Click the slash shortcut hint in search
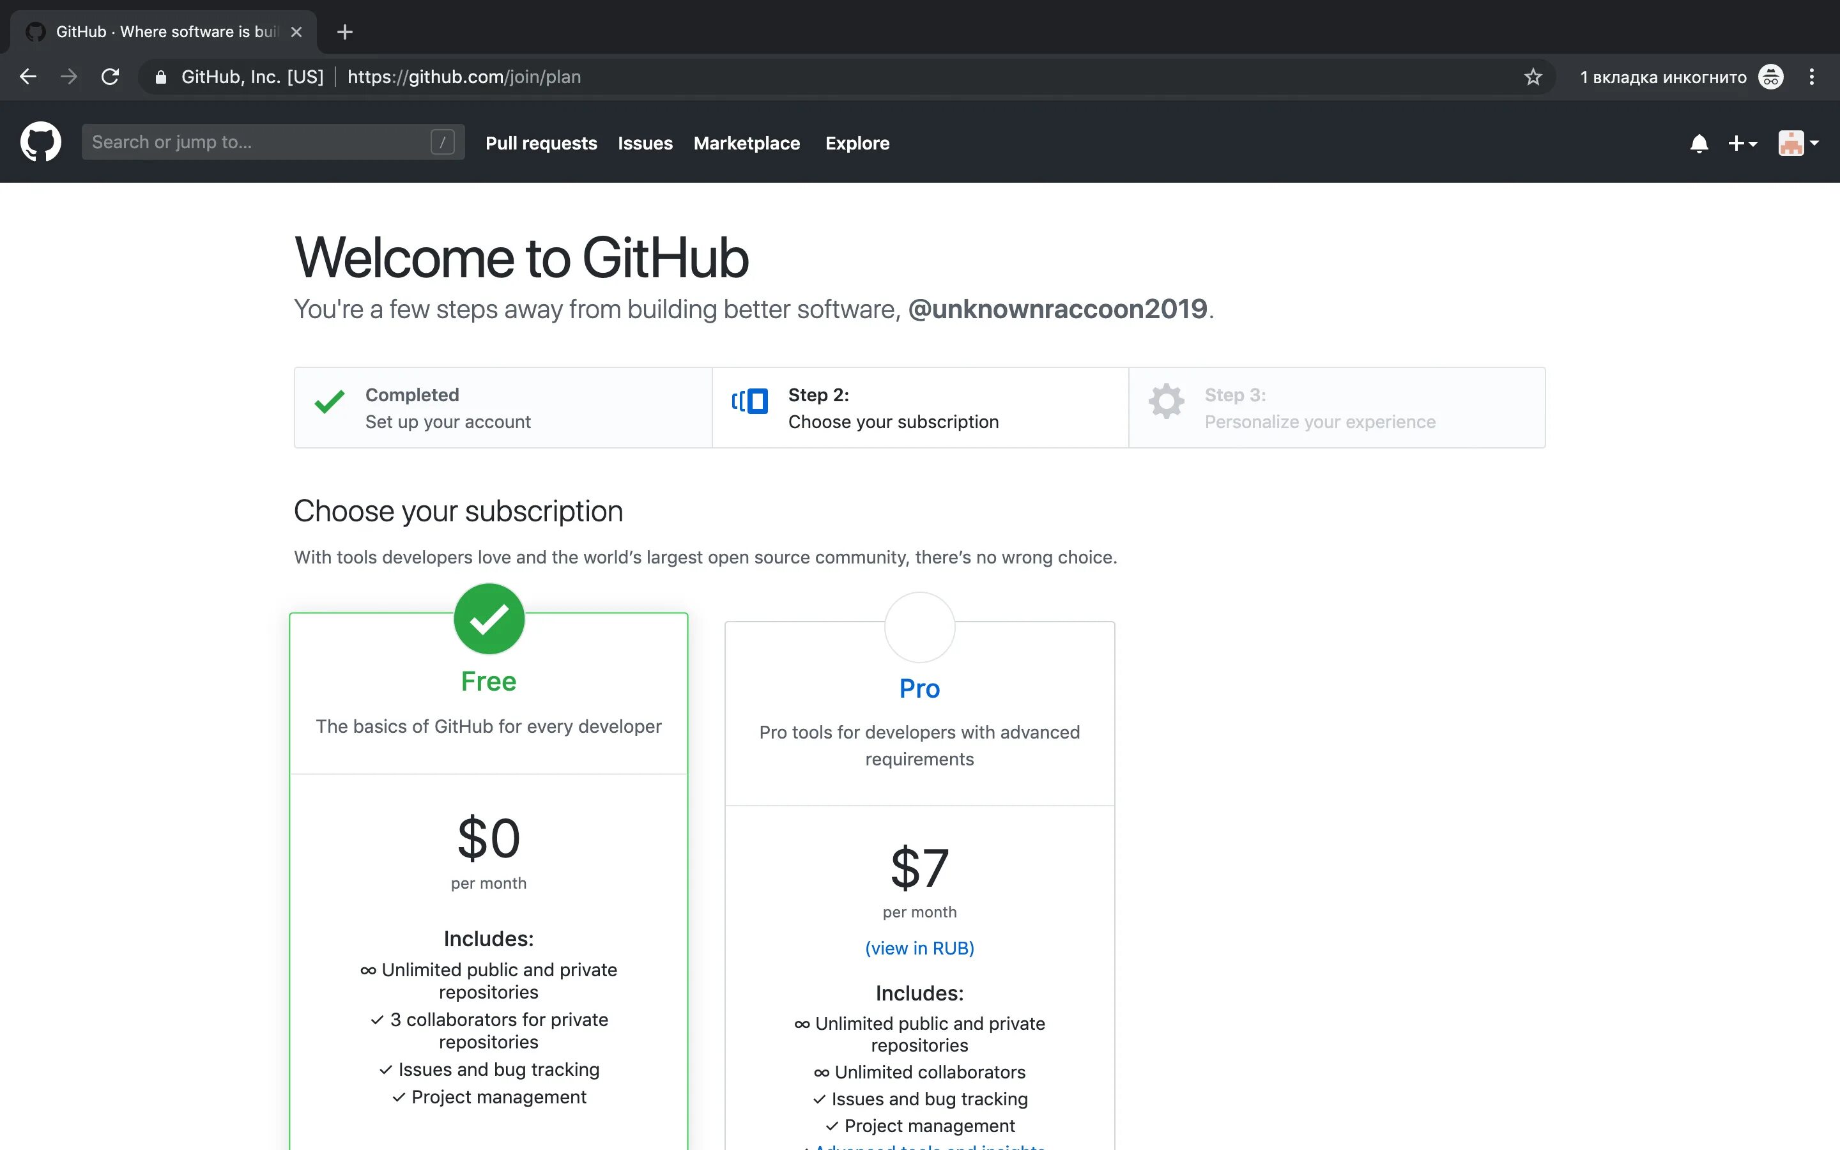1840x1150 pixels. click(x=443, y=142)
